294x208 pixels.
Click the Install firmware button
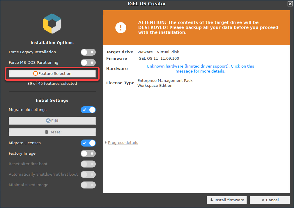click(x=227, y=200)
